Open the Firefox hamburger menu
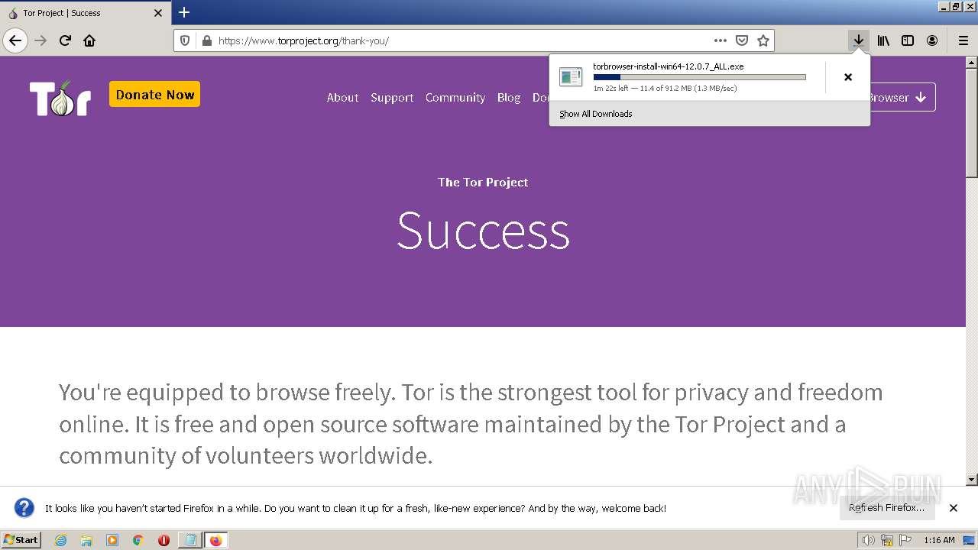The image size is (978, 550). [x=963, y=40]
